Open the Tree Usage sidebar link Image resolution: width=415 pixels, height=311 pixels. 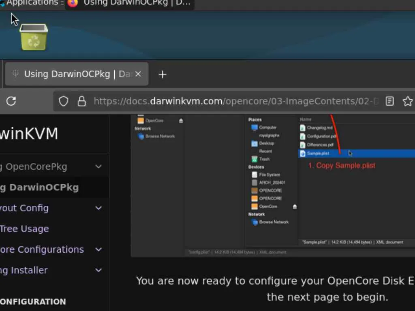24,229
